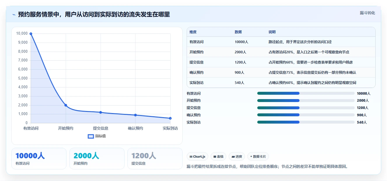Screen dimensions: 387x181
Task: Select the 提交信息 table row cell
Action: (x=197, y=62)
